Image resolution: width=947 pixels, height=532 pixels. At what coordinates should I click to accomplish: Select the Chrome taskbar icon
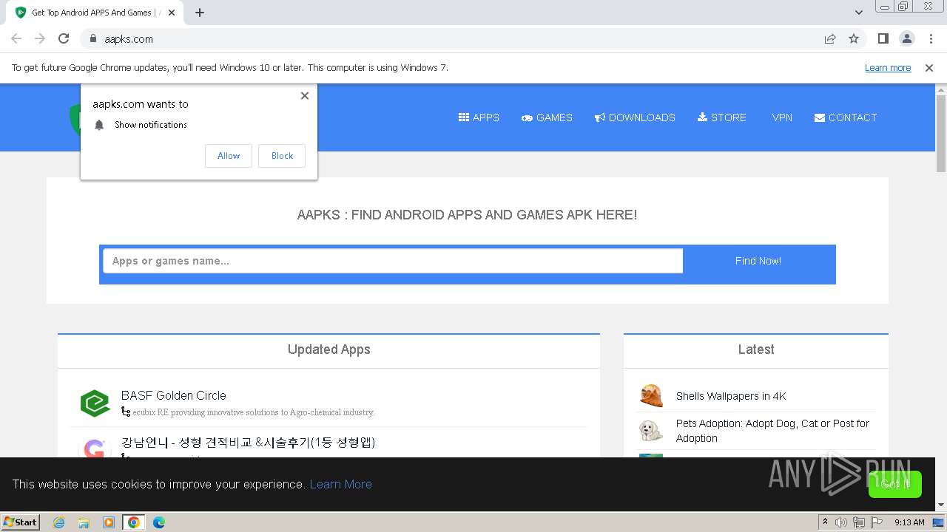[134, 522]
